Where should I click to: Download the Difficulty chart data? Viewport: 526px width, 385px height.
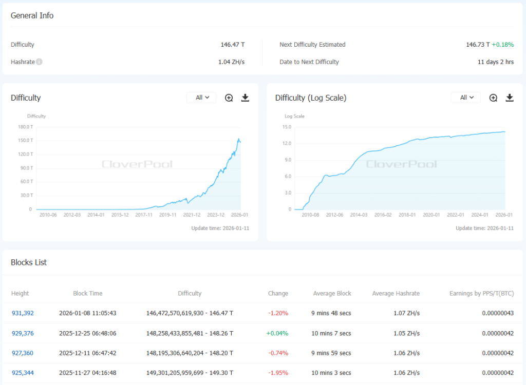pos(245,98)
